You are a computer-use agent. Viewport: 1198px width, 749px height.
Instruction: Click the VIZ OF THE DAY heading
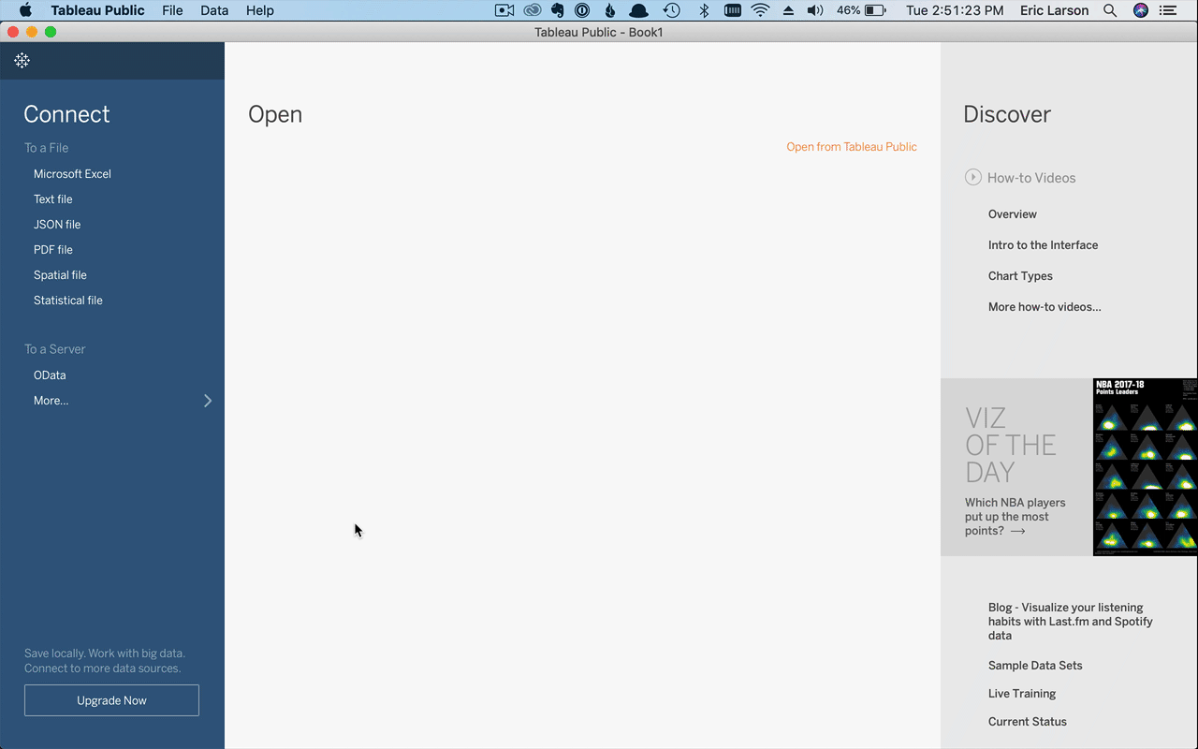click(1011, 445)
